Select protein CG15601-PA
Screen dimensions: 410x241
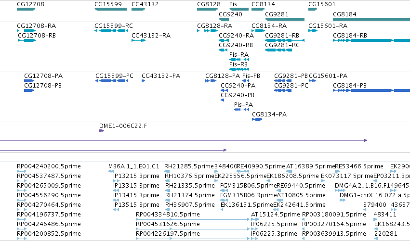pos(313,81)
